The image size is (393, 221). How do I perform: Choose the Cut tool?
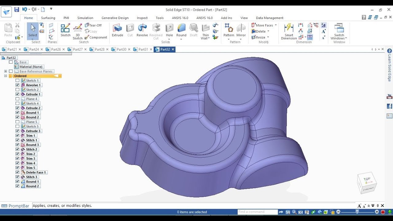(130, 30)
